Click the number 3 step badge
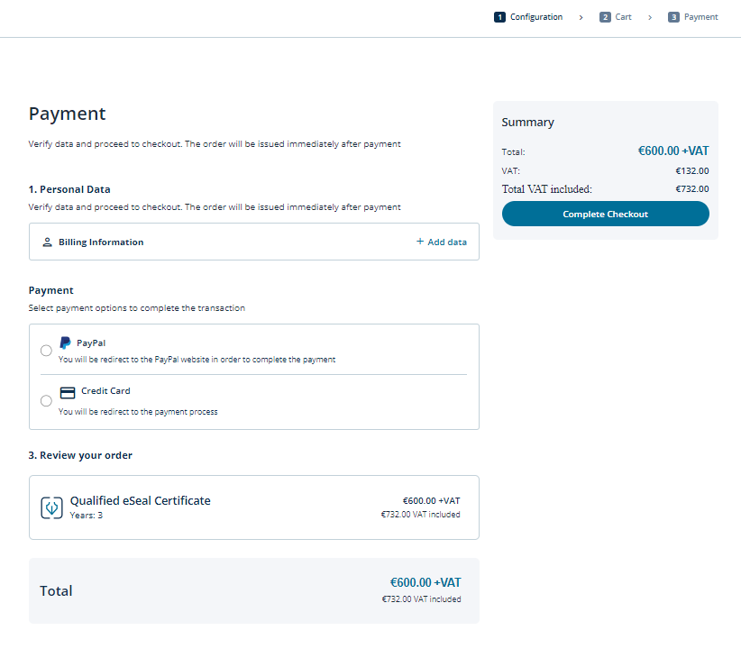Screen dimensions: 741x667 click(x=673, y=17)
